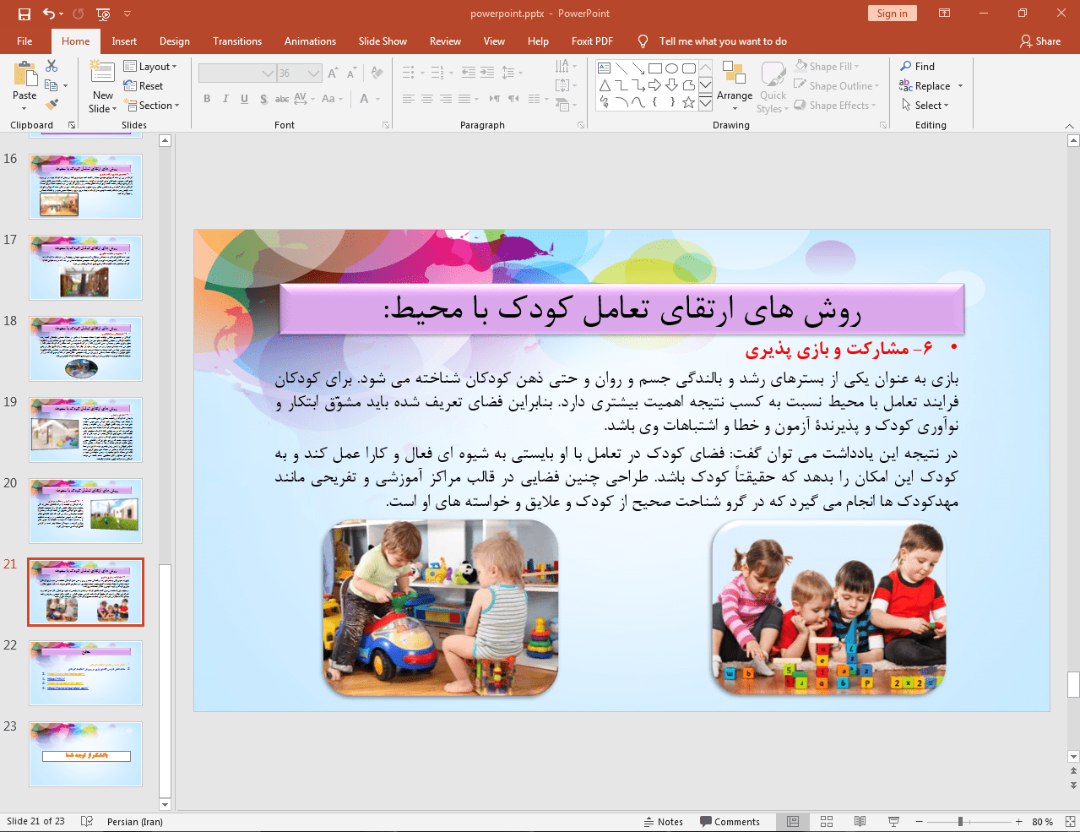Click the Share button
Screen dimensions: 1080x832
[1040, 41]
